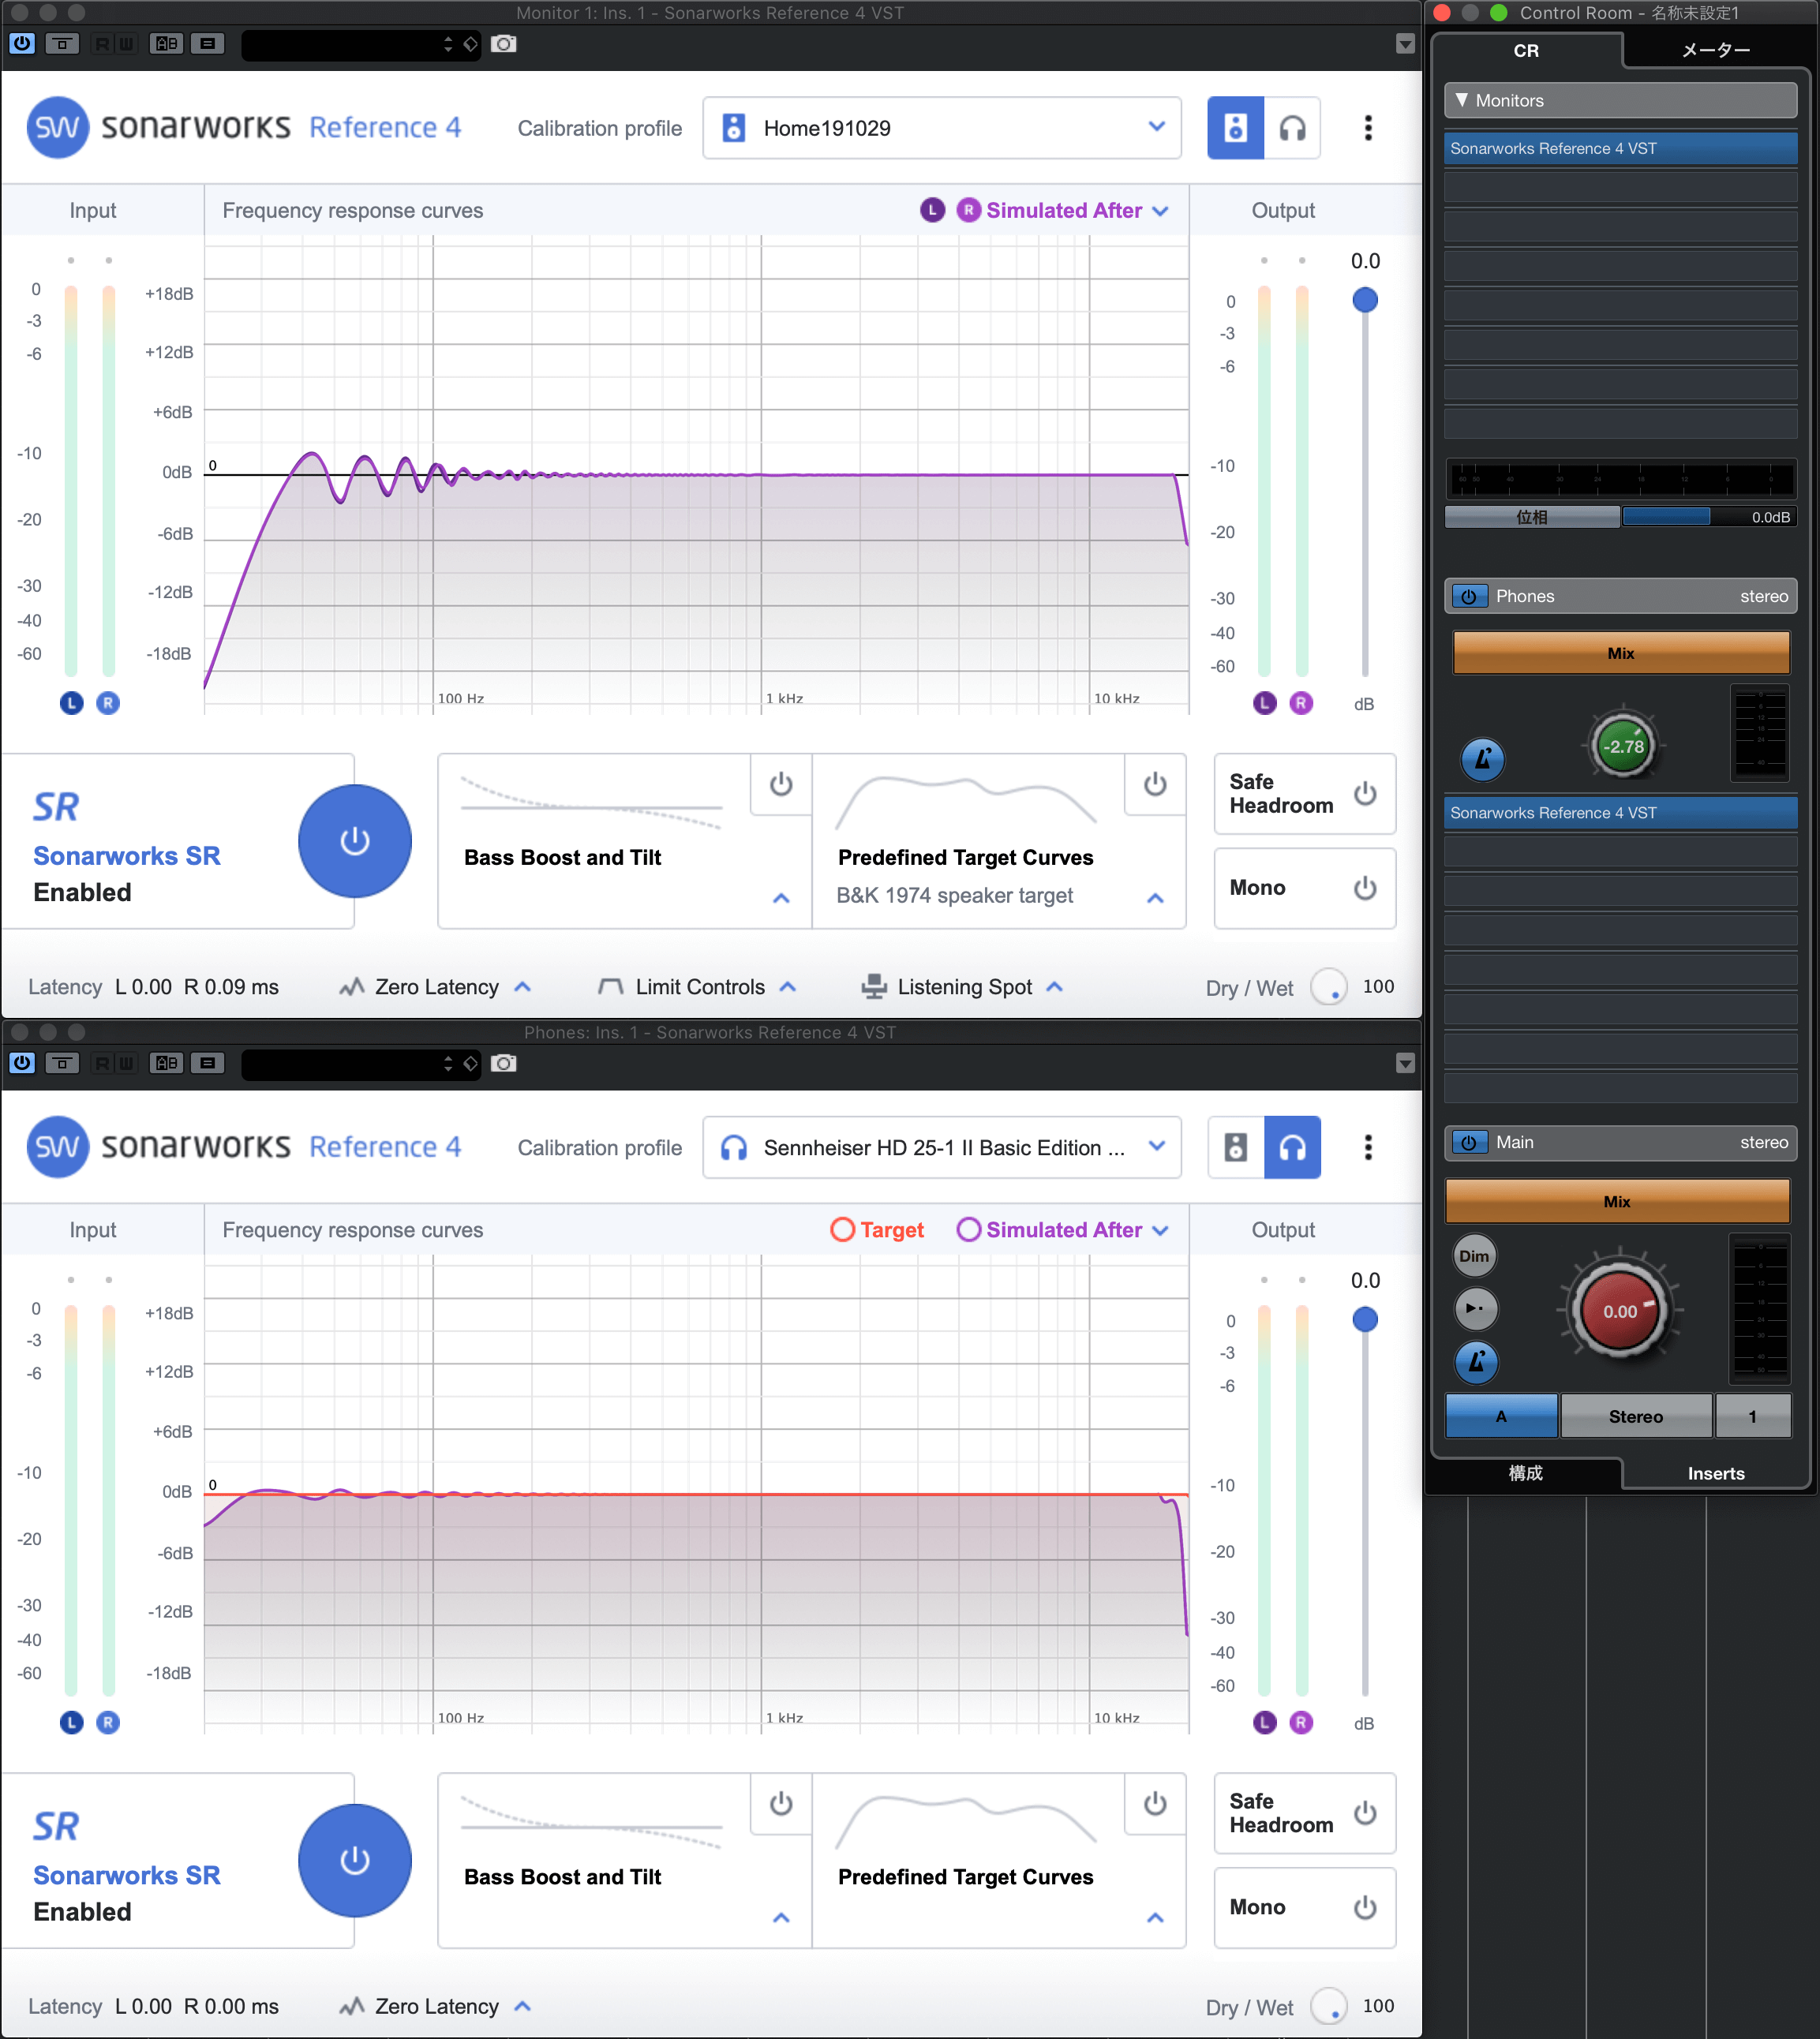Click Dry/Wet knob in Phones plugin
Screen dimensions: 1820x2039
point(1329,2006)
